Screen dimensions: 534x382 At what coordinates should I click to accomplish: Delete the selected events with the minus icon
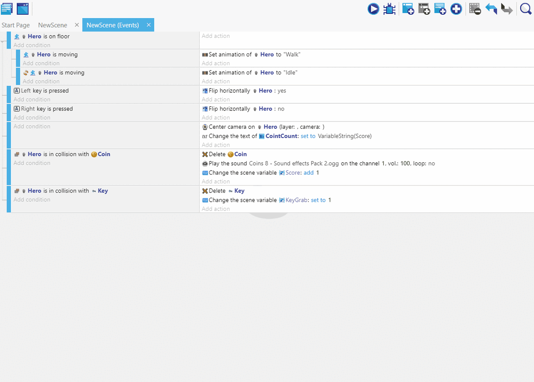tap(475, 8)
